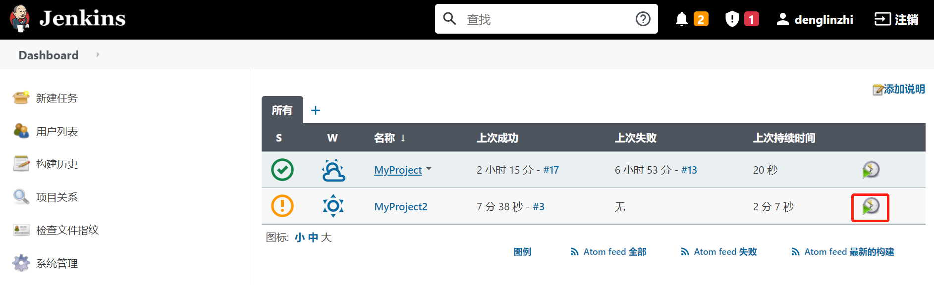Click MyProject2 orange warning status icon
The image size is (934, 285).
click(x=282, y=206)
